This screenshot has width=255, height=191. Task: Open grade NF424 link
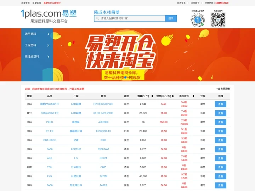click(103, 158)
